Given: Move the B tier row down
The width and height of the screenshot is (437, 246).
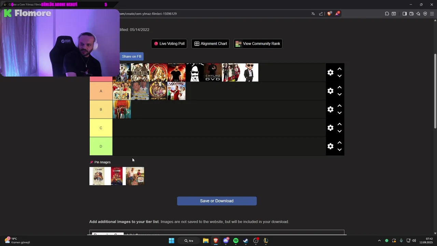Looking at the screenshot, I should 339,113.
